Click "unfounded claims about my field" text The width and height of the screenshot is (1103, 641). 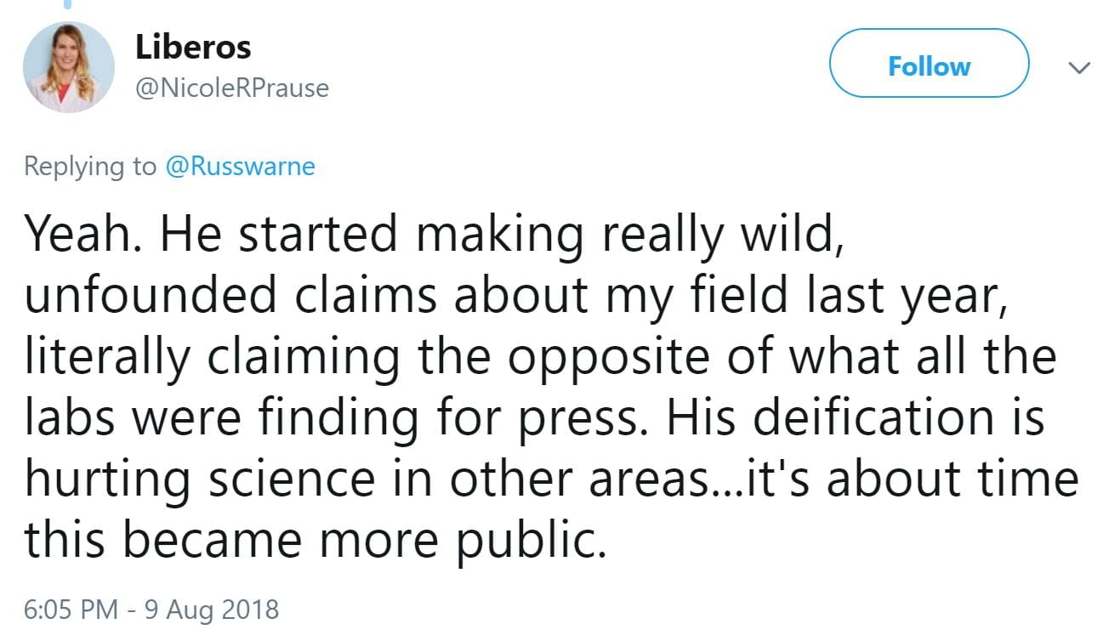click(337, 295)
